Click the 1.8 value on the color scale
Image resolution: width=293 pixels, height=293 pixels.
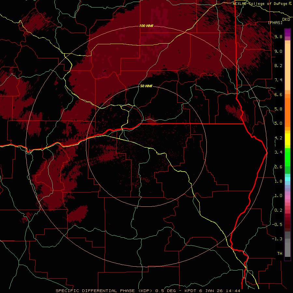(x=278, y=181)
